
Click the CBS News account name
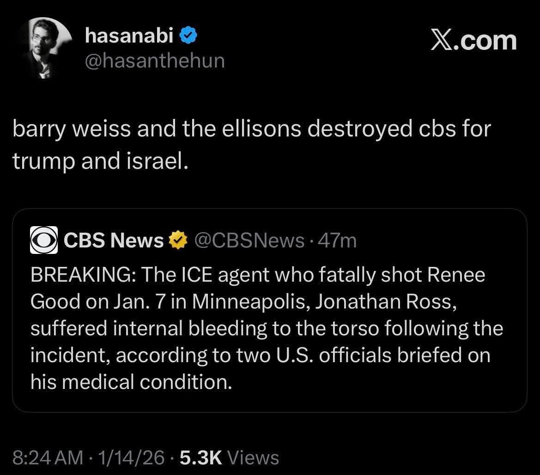coord(113,241)
